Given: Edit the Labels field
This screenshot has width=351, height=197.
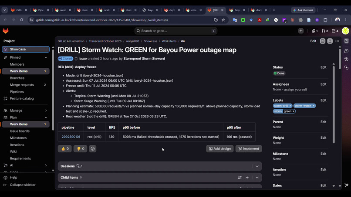Looking at the screenshot, I should pos(323,100).
